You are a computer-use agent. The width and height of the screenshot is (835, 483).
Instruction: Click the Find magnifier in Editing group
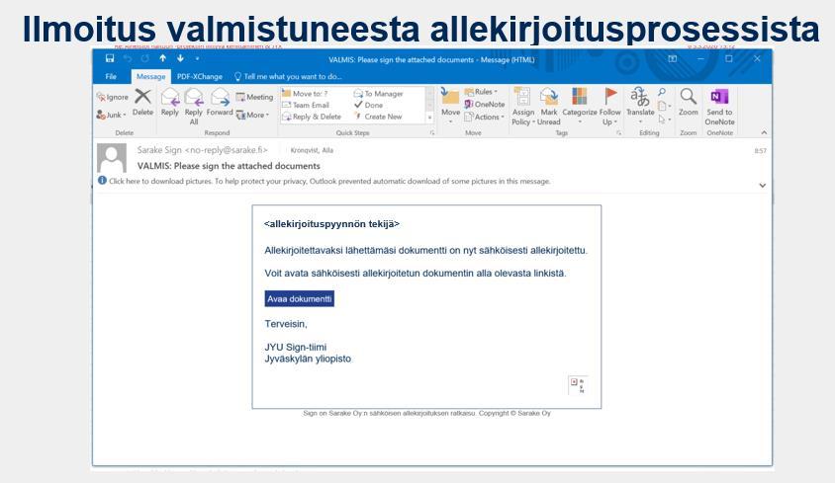pos(662,93)
